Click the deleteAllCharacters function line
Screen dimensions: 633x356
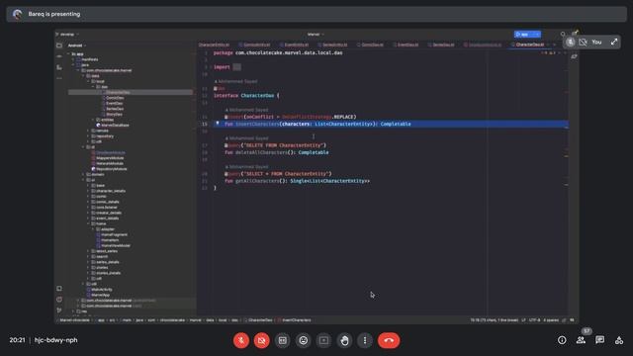click(x=277, y=152)
